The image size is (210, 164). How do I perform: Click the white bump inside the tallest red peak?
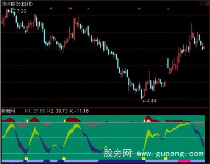click(x=148, y=121)
